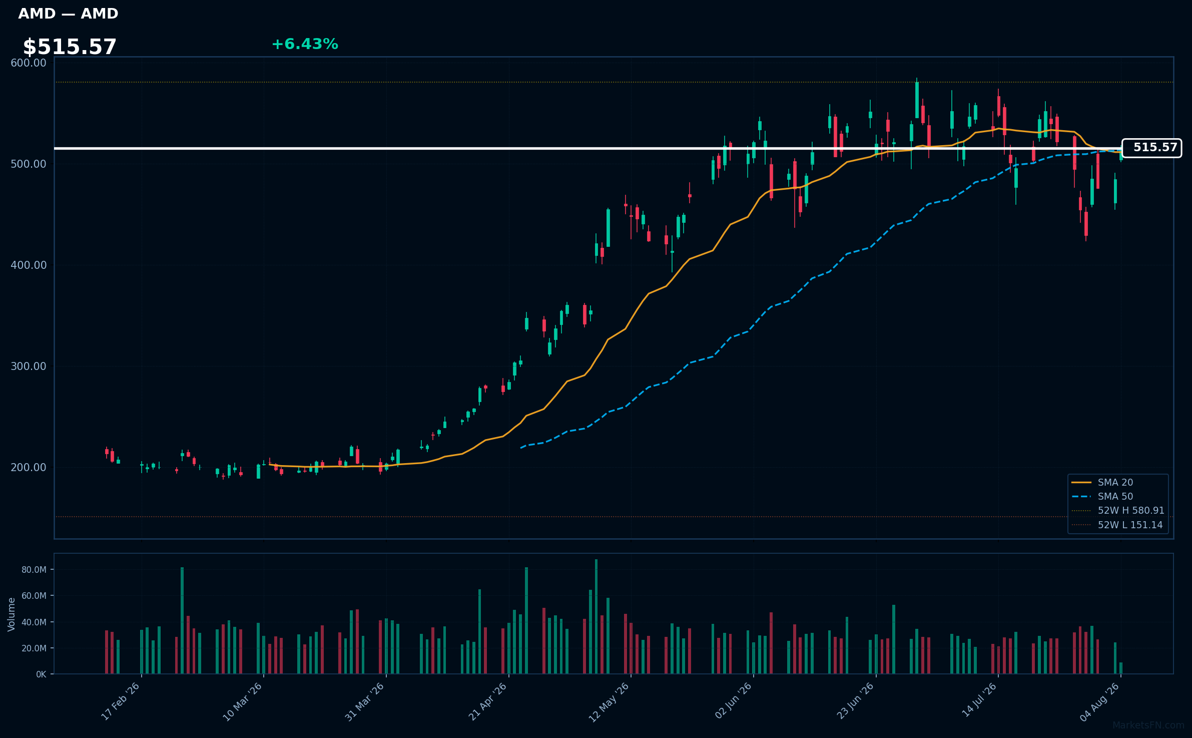
Task: Click the 17 Feb '26 date label
Action: point(121,701)
